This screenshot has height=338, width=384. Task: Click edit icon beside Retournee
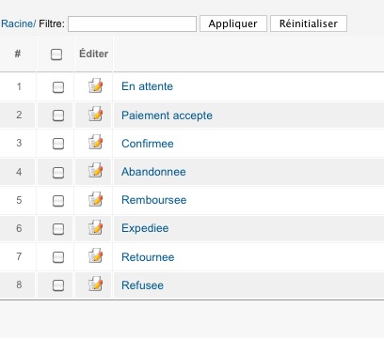tap(96, 255)
